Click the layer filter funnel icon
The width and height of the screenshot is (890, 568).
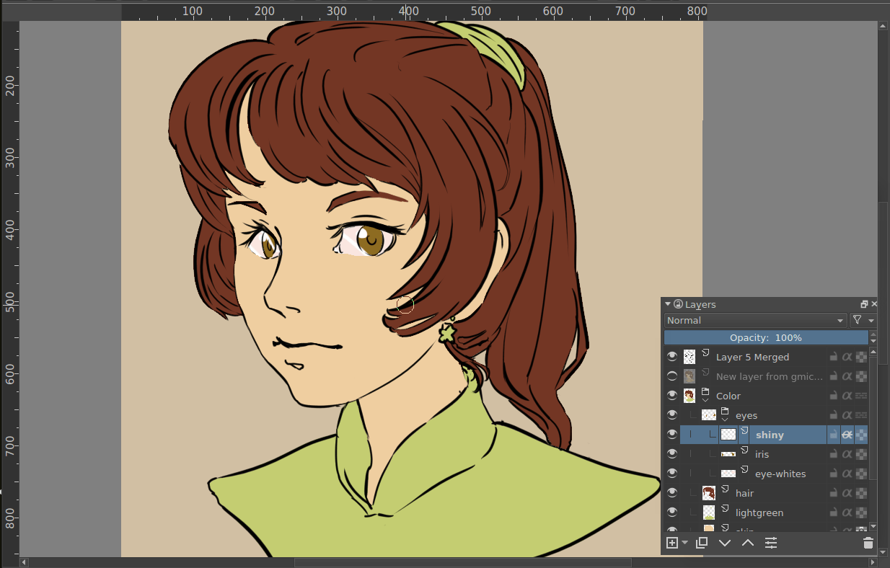857,320
